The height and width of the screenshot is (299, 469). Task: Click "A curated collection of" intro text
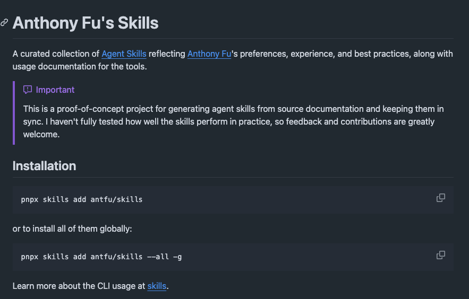click(56, 54)
